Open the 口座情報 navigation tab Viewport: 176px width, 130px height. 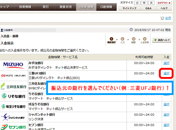tap(106, 7)
